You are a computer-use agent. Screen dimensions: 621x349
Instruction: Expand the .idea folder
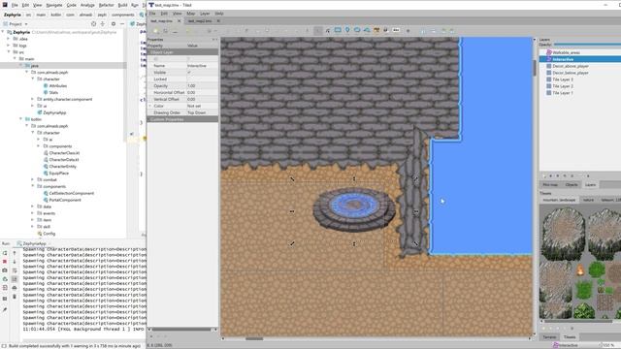(x=9, y=39)
